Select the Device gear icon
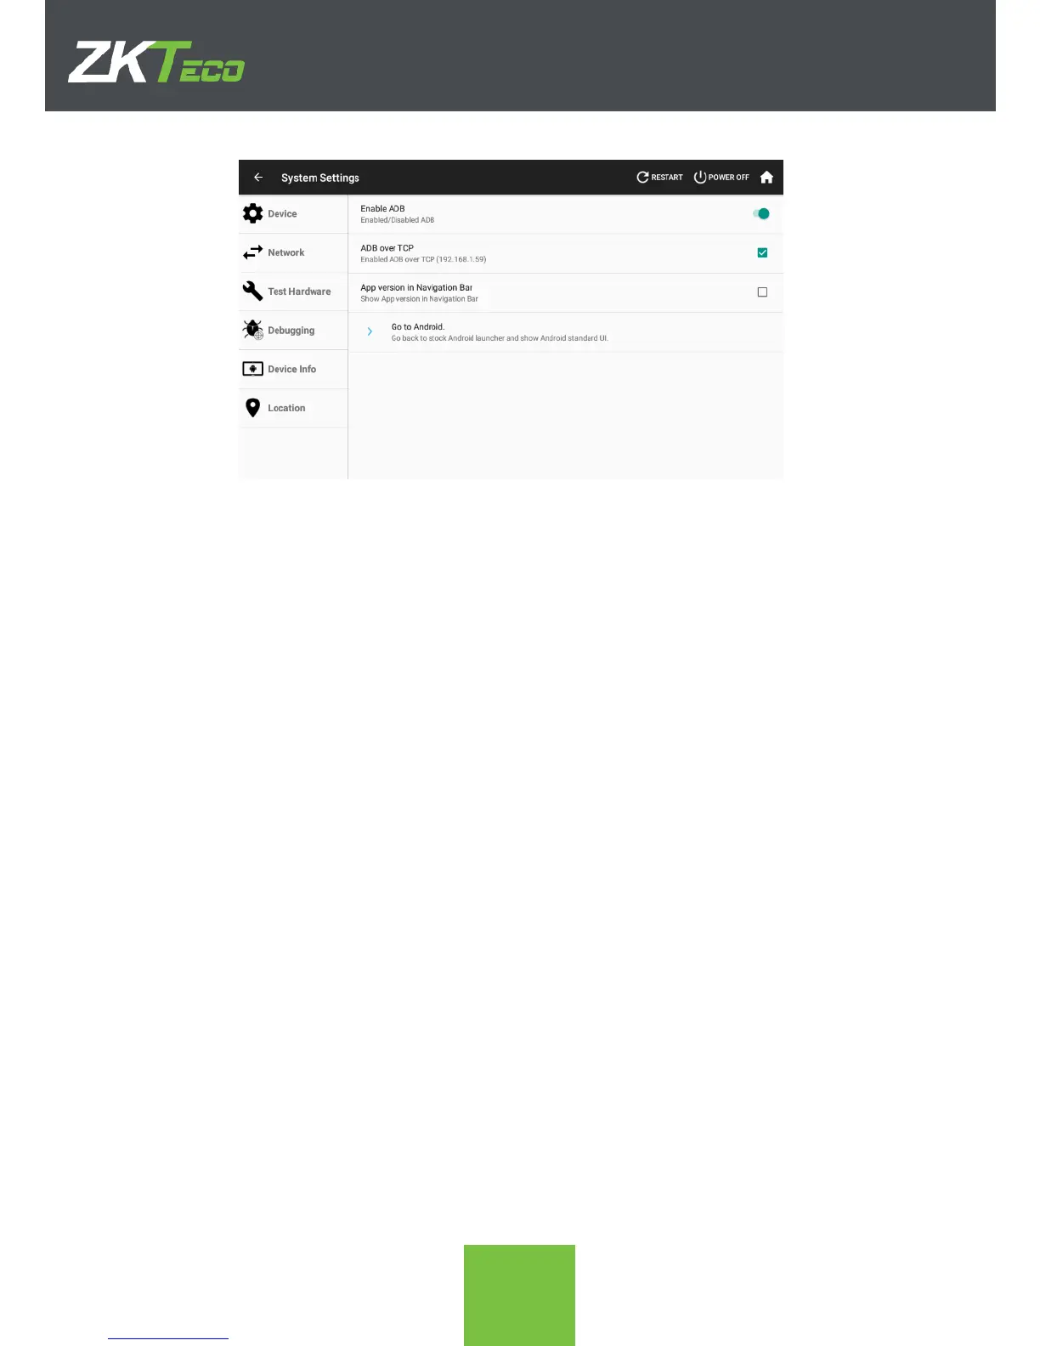Viewport: 1040px width, 1346px height. coord(253,213)
